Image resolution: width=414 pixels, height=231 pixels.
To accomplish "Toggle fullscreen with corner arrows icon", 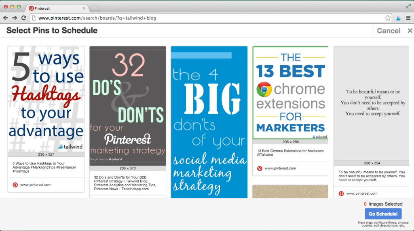I will pos(408,6).
